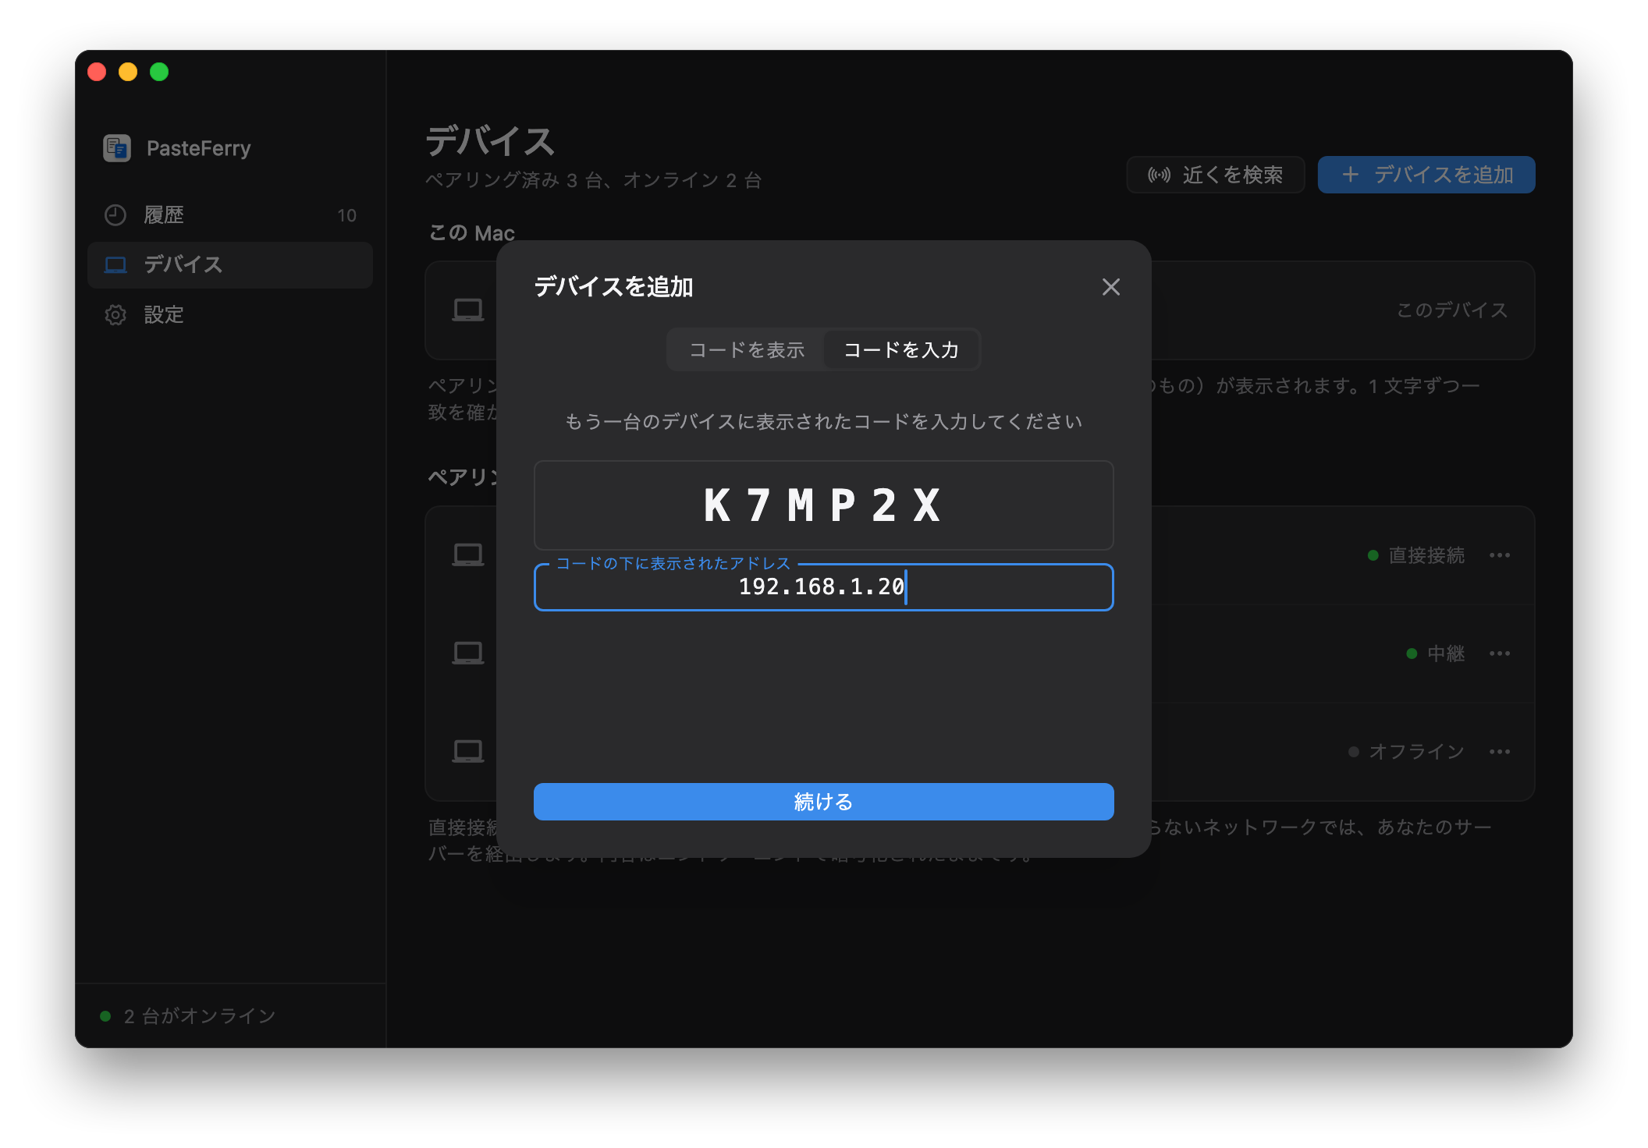Click the history count badge 10
Image resolution: width=1648 pixels, height=1148 pixels.
coord(346,215)
